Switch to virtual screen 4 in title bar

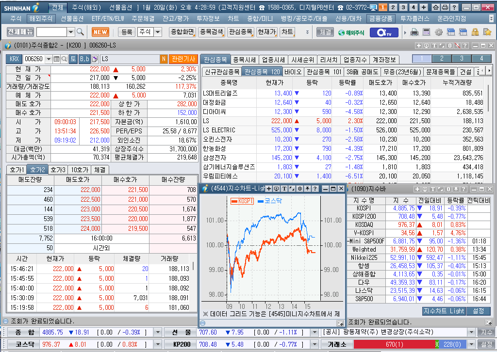coord(414,7)
